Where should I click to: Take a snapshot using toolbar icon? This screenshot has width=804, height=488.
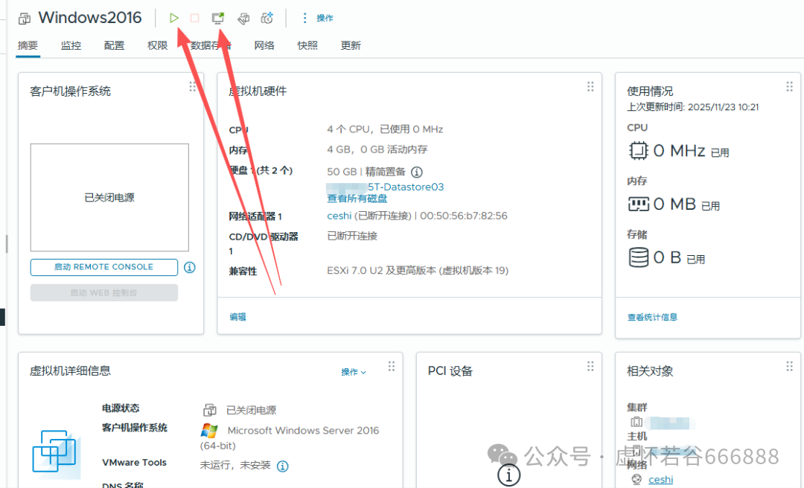267,18
